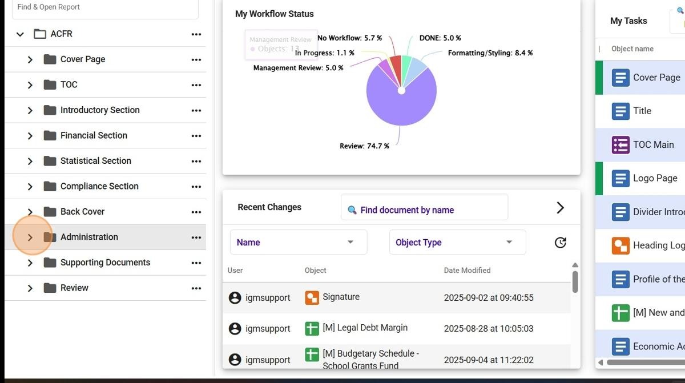Click the User column header
The image size is (685, 383).
tap(235, 271)
